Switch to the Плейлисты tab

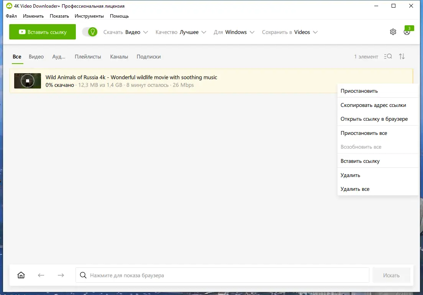pos(88,57)
